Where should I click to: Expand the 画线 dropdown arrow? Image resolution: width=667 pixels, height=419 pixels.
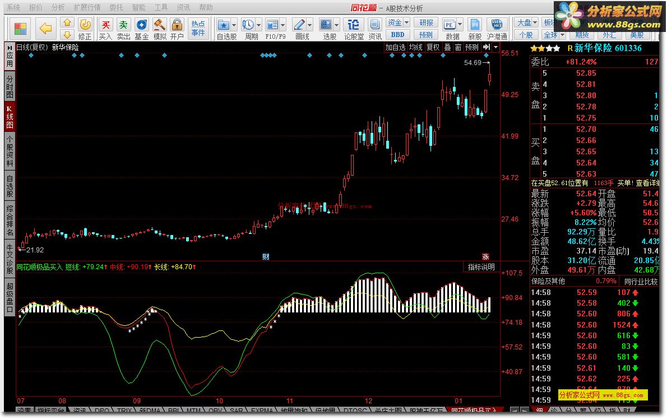point(309,25)
